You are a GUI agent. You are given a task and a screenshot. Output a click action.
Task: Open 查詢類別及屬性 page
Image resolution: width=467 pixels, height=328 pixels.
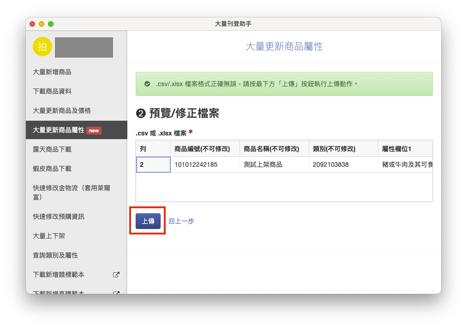click(55, 255)
